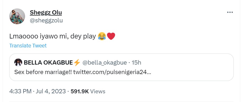Click the 4:33 PM timestamp
Viewport: 244px width, 102px height.
20,91
